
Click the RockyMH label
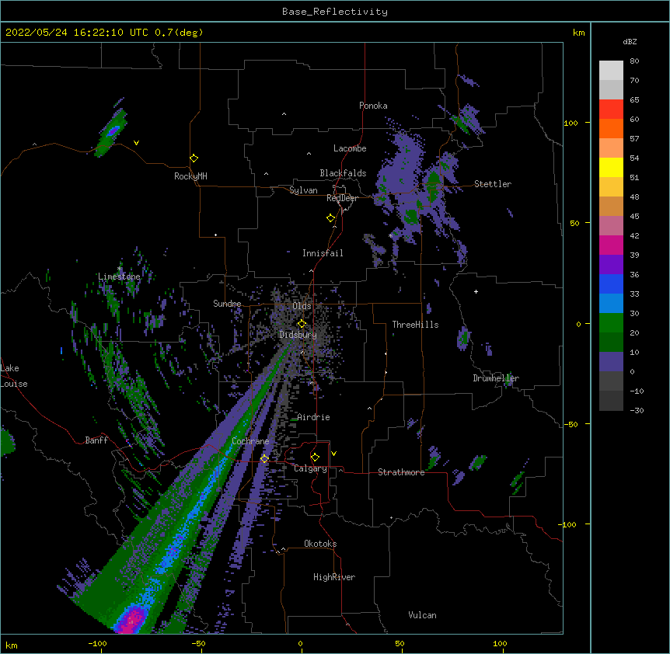[190, 176]
